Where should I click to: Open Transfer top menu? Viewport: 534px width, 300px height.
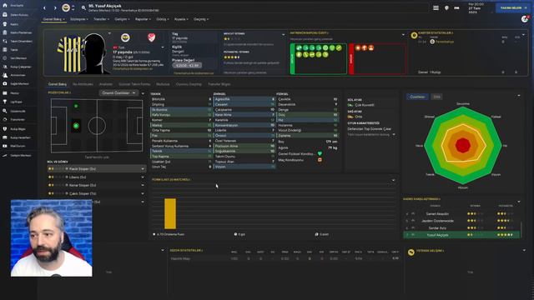[101, 19]
